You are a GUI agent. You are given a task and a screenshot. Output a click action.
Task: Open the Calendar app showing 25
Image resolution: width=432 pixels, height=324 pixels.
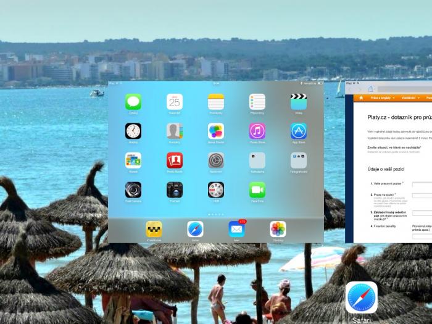coord(175,102)
